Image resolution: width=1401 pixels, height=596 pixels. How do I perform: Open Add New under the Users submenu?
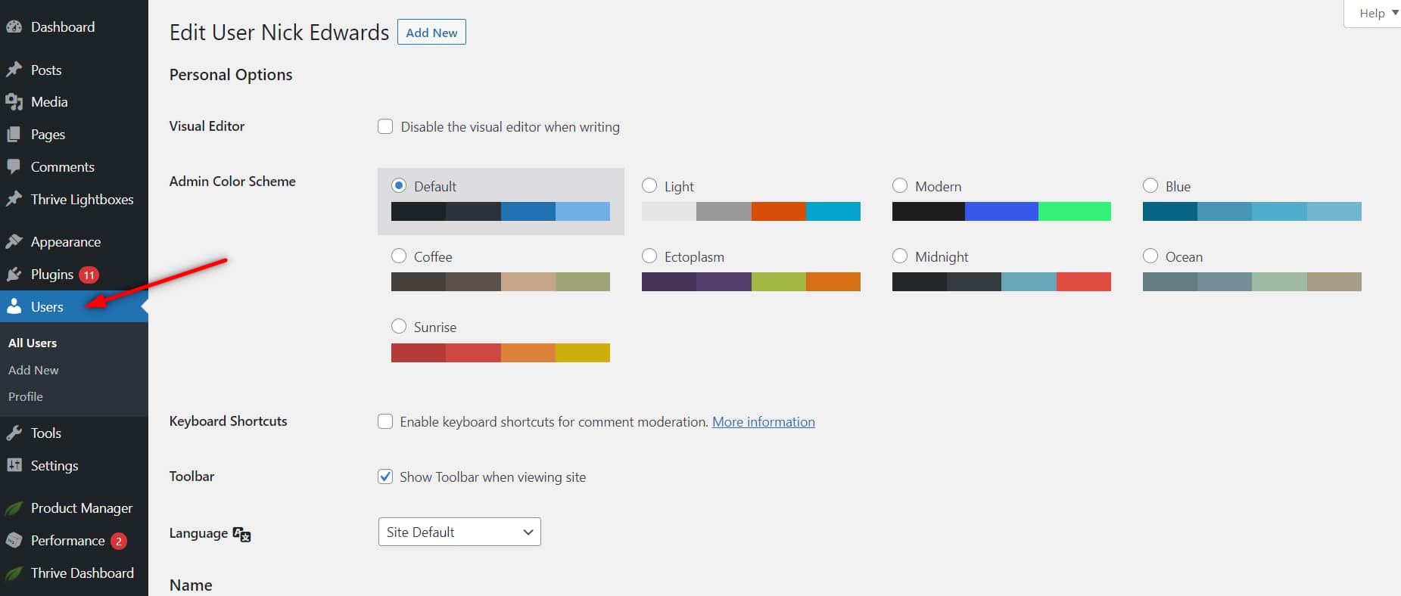pyautogui.click(x=33, y=370)
